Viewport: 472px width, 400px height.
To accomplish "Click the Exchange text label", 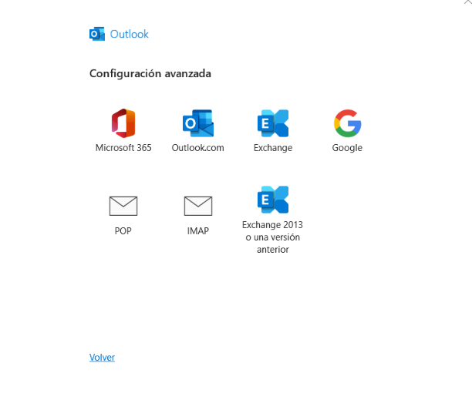I will 273,148.
